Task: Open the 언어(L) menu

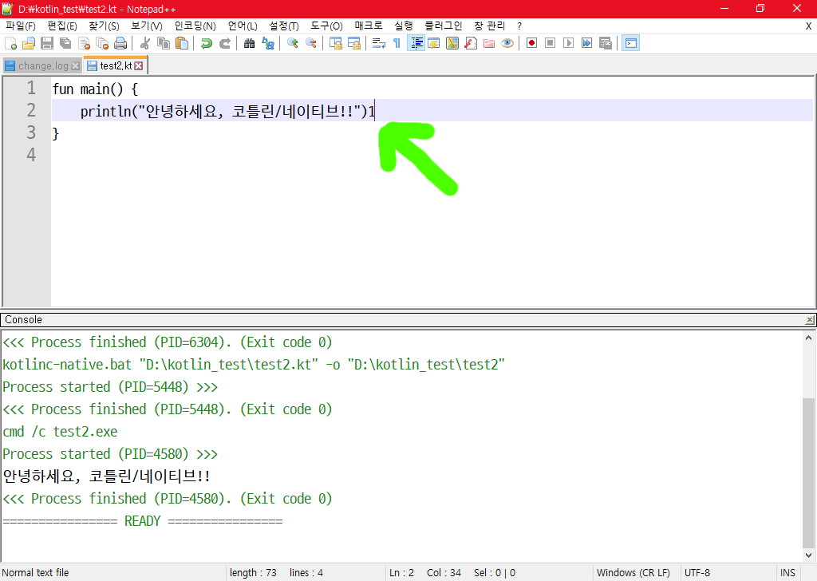Action: coord(243,26)
